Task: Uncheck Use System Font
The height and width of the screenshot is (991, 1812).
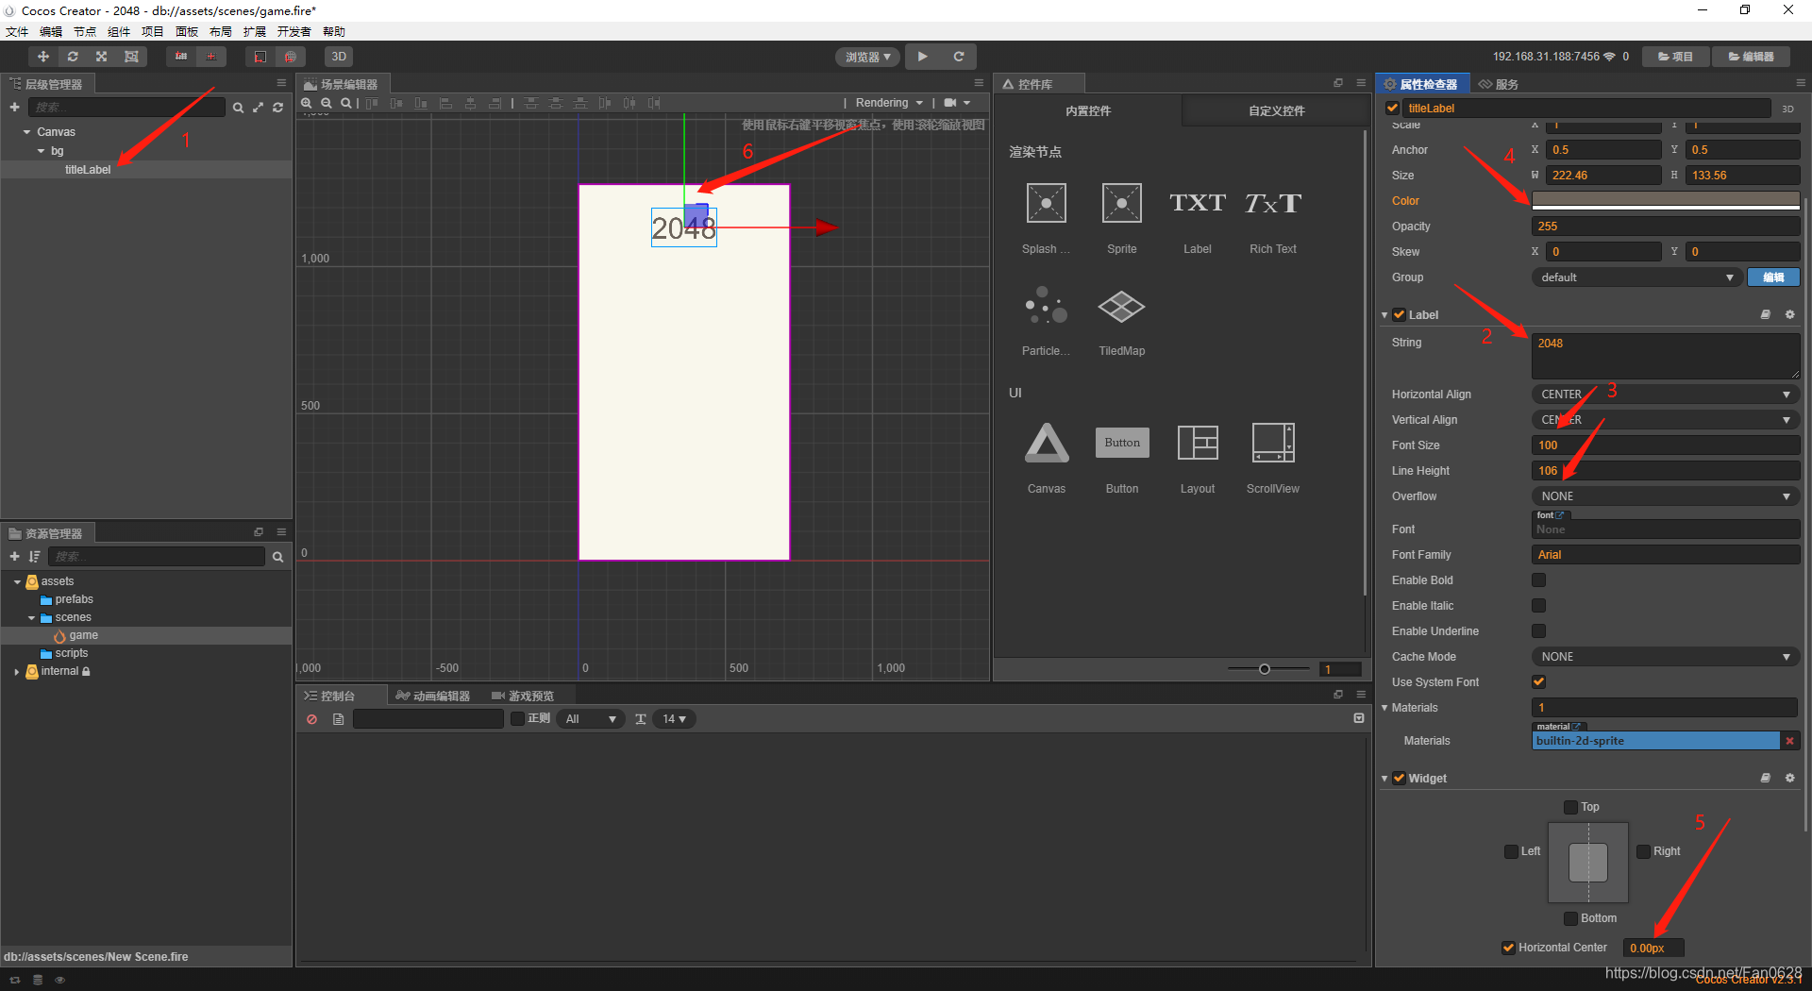Action: pos(1539,682)
